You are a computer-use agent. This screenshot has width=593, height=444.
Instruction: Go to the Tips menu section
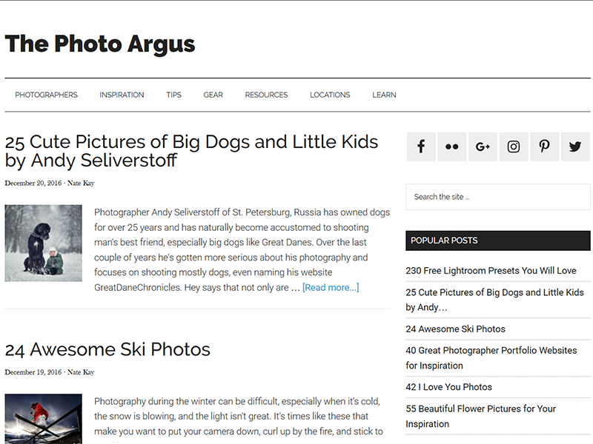tap(173, 95)
